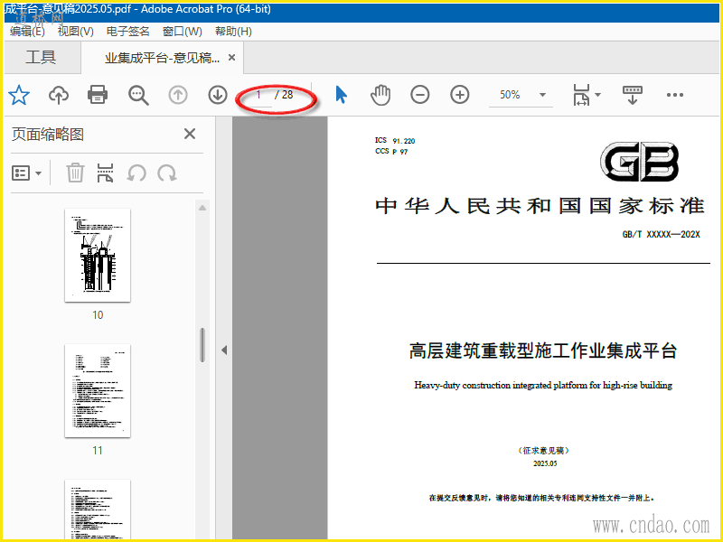723x542 pixels.
Task: Click the thumbnail panel scrollbar handle
Action: coord(202,345)
